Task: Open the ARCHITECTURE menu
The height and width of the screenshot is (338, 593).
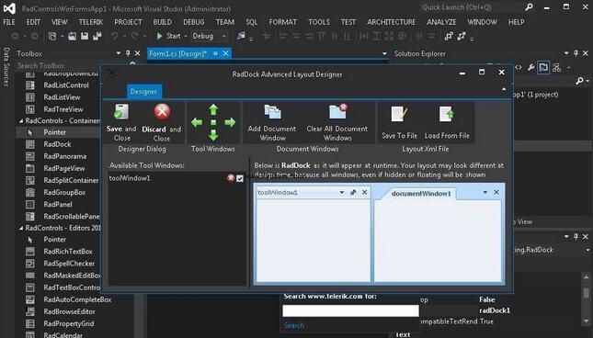Action: [391, 22]
